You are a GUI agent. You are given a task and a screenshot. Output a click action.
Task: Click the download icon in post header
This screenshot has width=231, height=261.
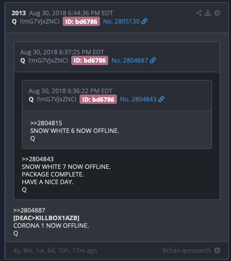(208, 13)
